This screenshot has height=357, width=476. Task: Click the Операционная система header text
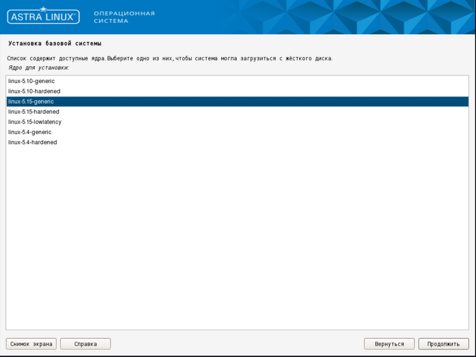pyautogui.click(x=124, y=16)
